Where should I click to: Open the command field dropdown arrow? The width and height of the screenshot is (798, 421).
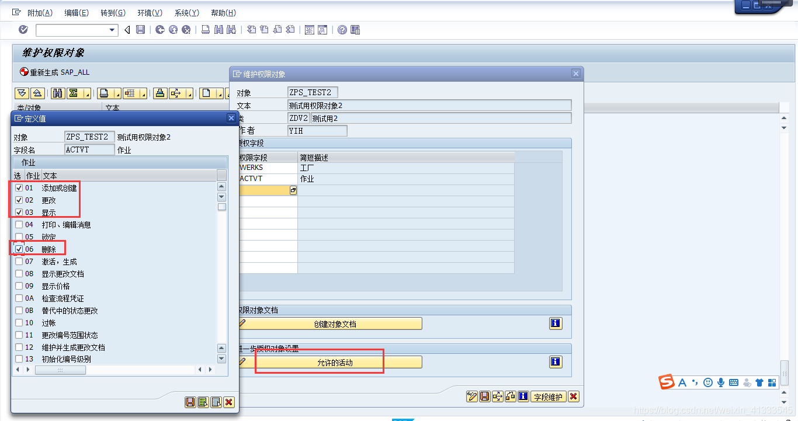click(x=113, y=30)
